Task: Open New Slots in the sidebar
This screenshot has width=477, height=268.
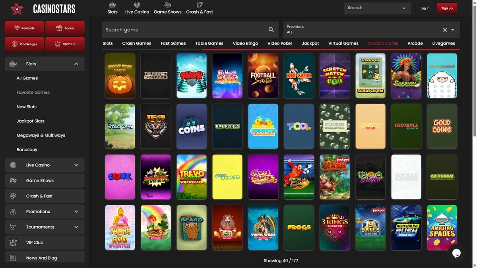Action: (x=27, y=107)
